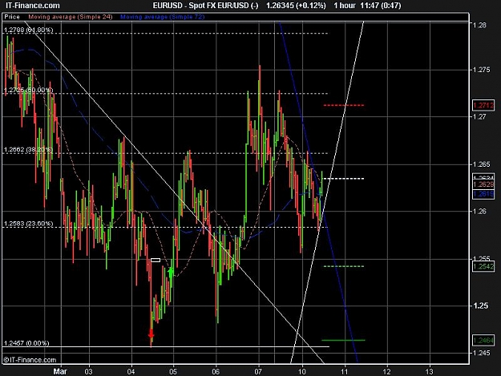Image resolution: width=501 pixels, height=376 pixels.
Task: Click the green dashed level line segment
Action: pyautogui.click(x=344, y=266)
